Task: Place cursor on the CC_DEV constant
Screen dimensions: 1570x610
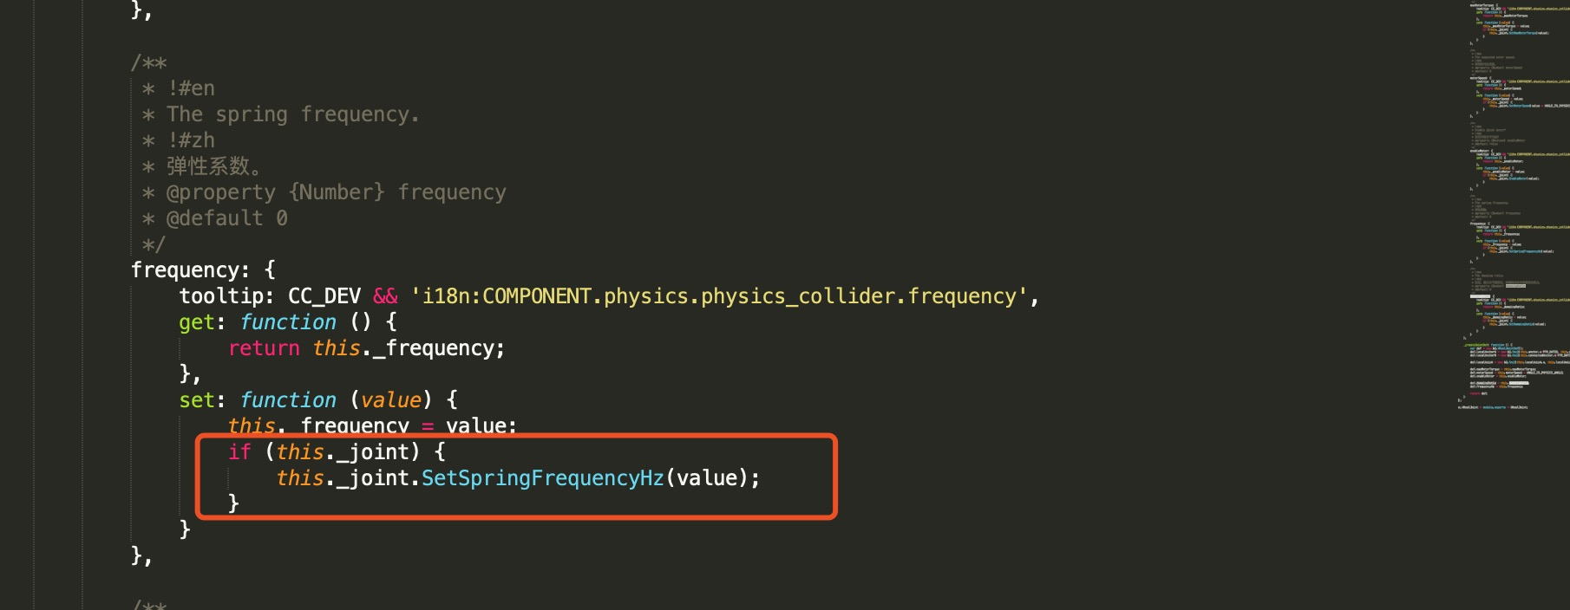Action: coord(324,296)
